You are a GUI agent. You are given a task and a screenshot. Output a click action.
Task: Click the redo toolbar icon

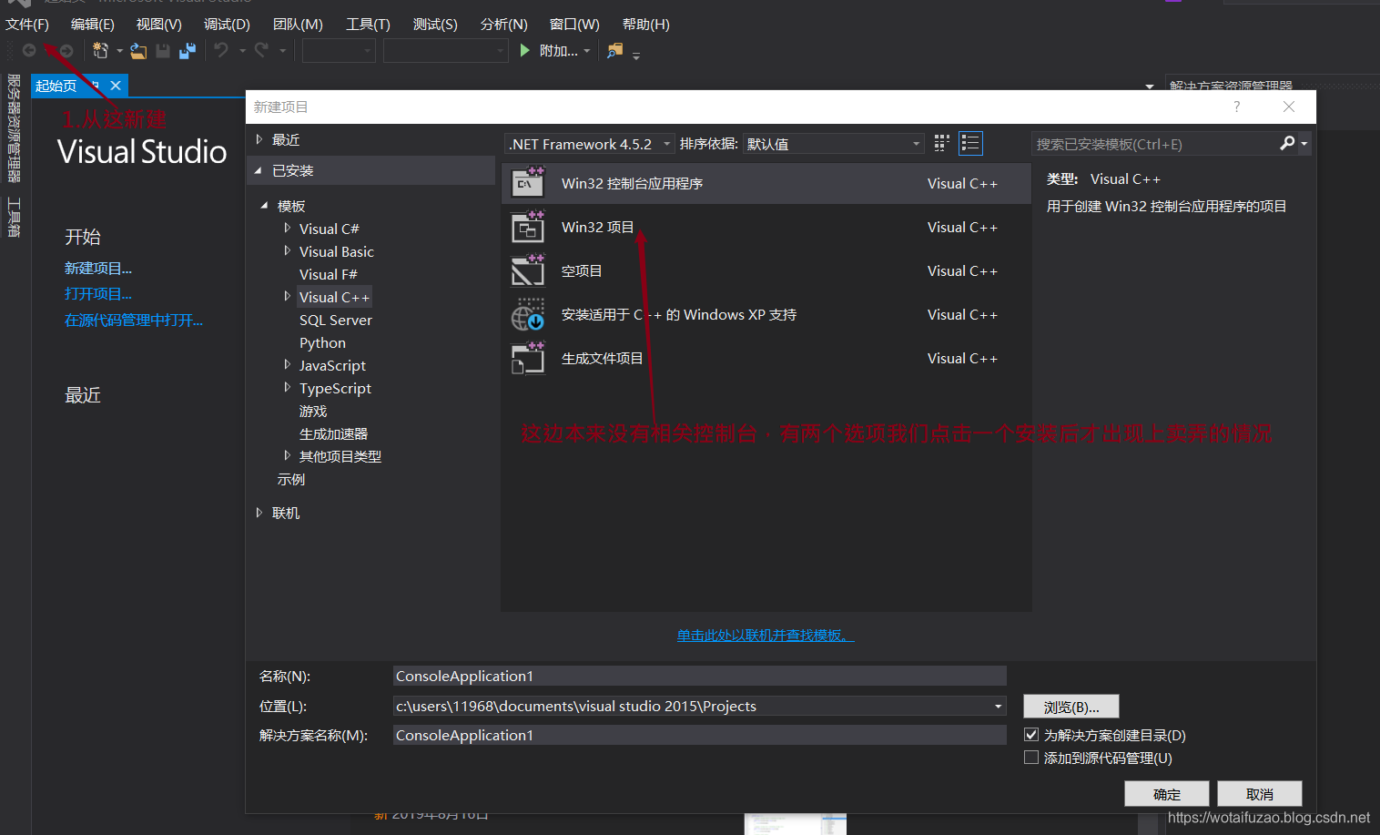261,50
